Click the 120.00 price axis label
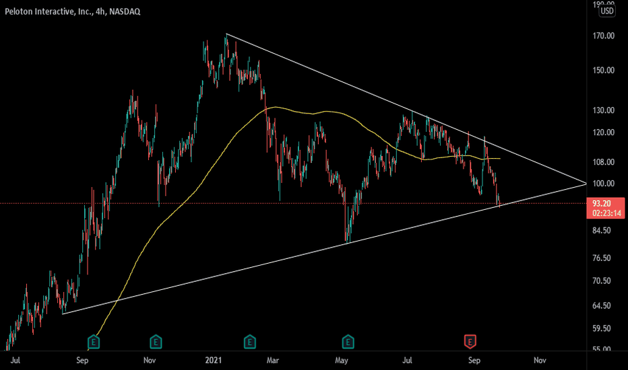 [x=604, y=133]
